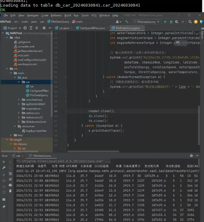Open CarSpeedFilter class in the project tree

coord(39,91)
